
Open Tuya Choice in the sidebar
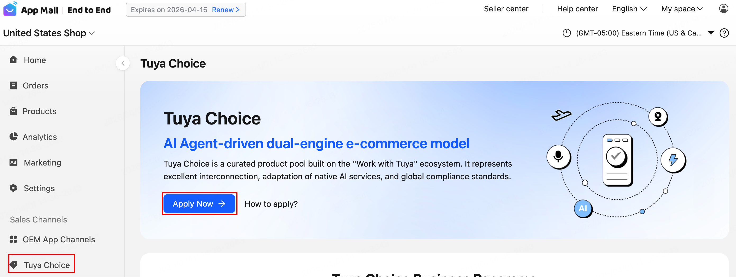(46, 265)
